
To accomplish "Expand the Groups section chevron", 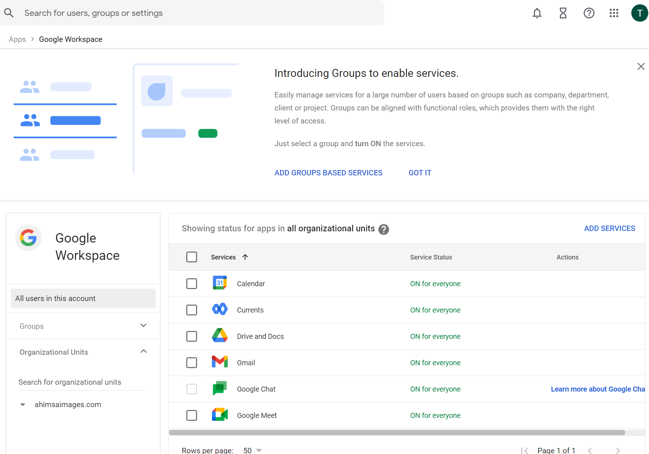I will coord(144,326).
